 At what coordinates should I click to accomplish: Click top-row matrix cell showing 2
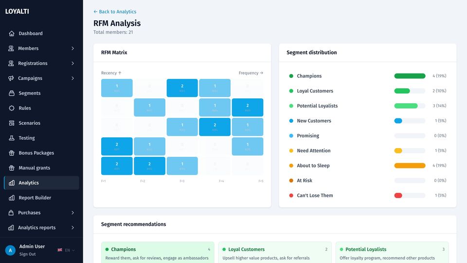point(182,88)
